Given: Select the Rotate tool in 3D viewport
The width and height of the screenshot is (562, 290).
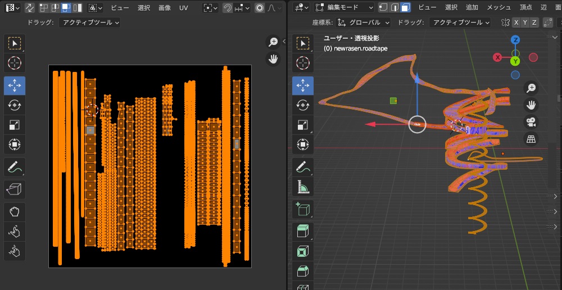Looking at the screenshot, I should 303,106.
